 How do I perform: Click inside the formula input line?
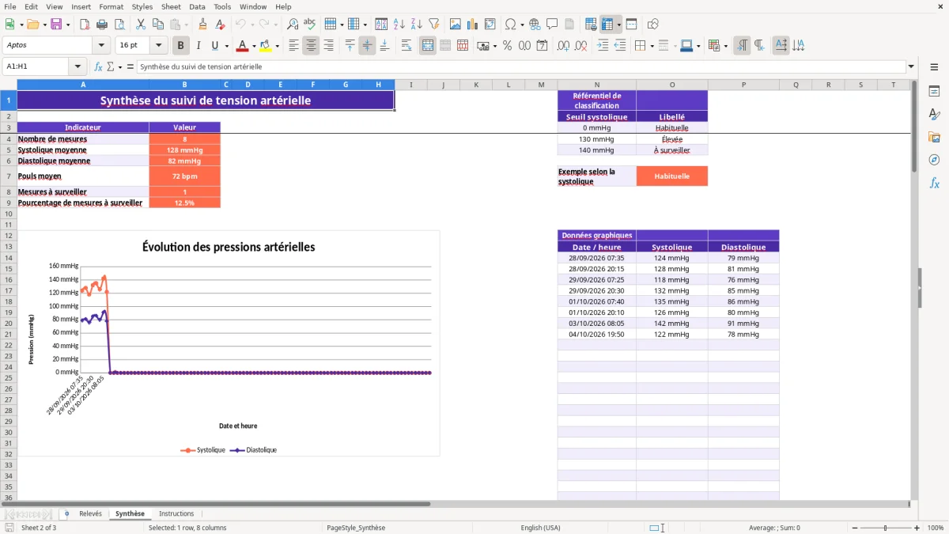point(521,67)
